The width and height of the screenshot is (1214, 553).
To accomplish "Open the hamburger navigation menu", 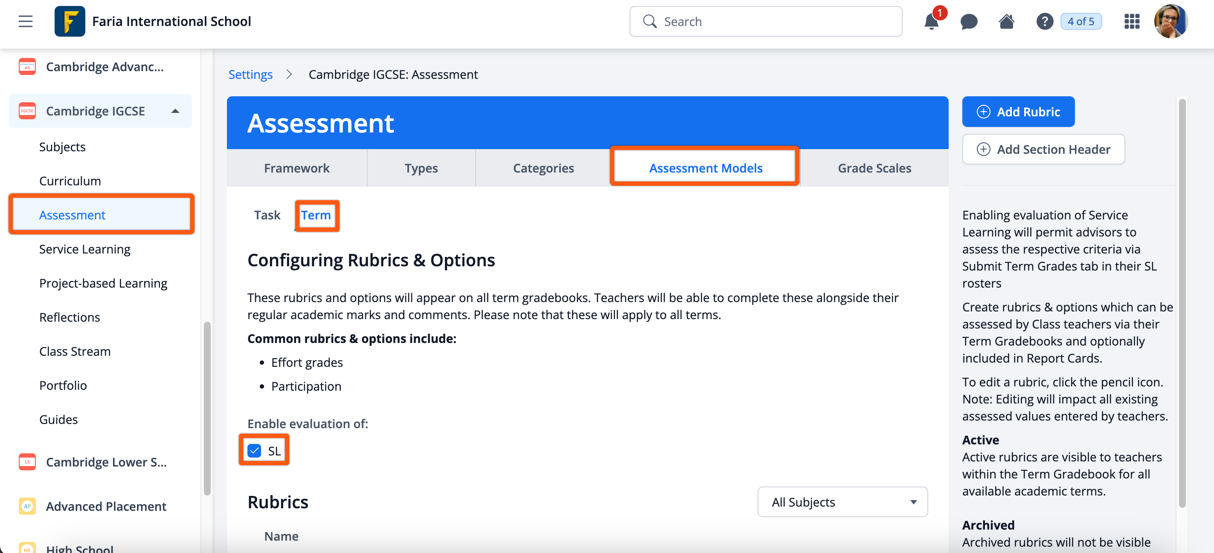I will point(26,21).
